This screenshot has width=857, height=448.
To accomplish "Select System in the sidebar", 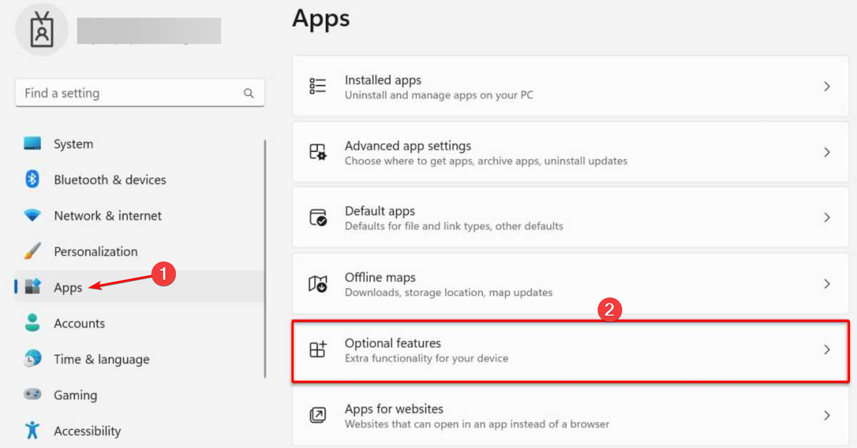I will coord(73,144).
